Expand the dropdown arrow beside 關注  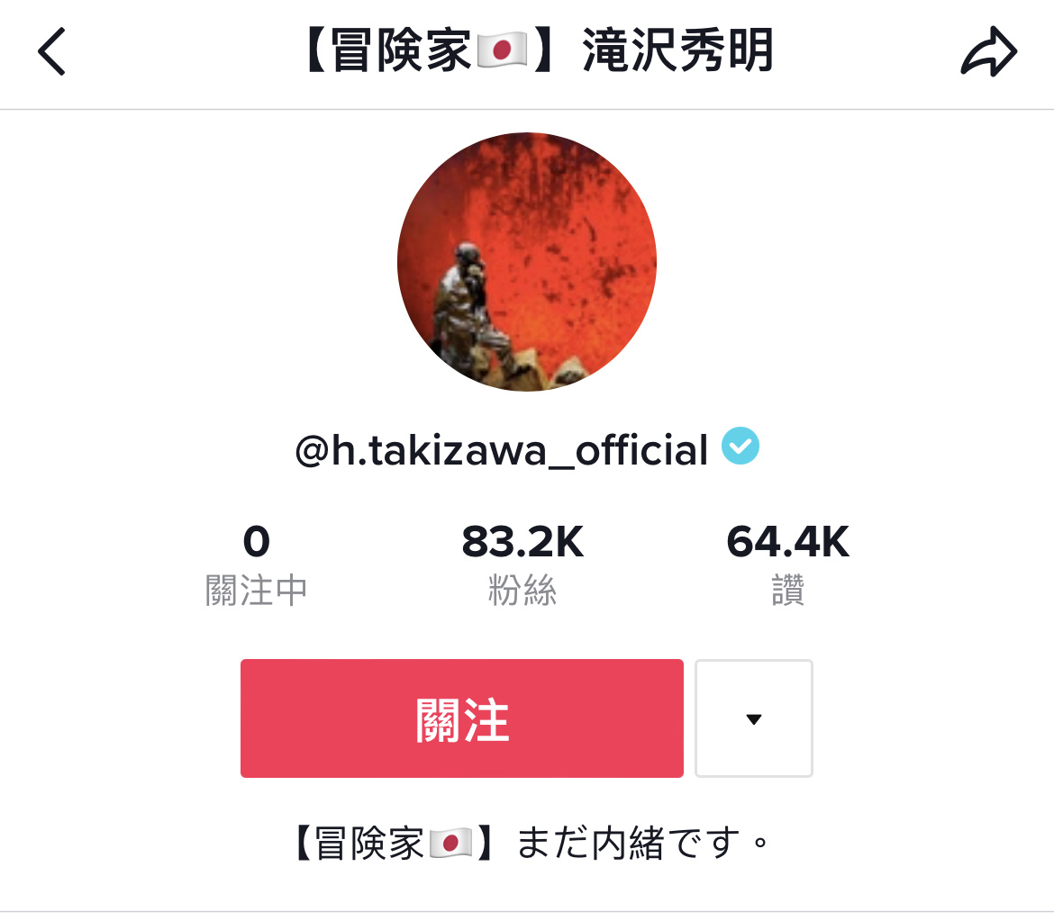tap(753, 718)
